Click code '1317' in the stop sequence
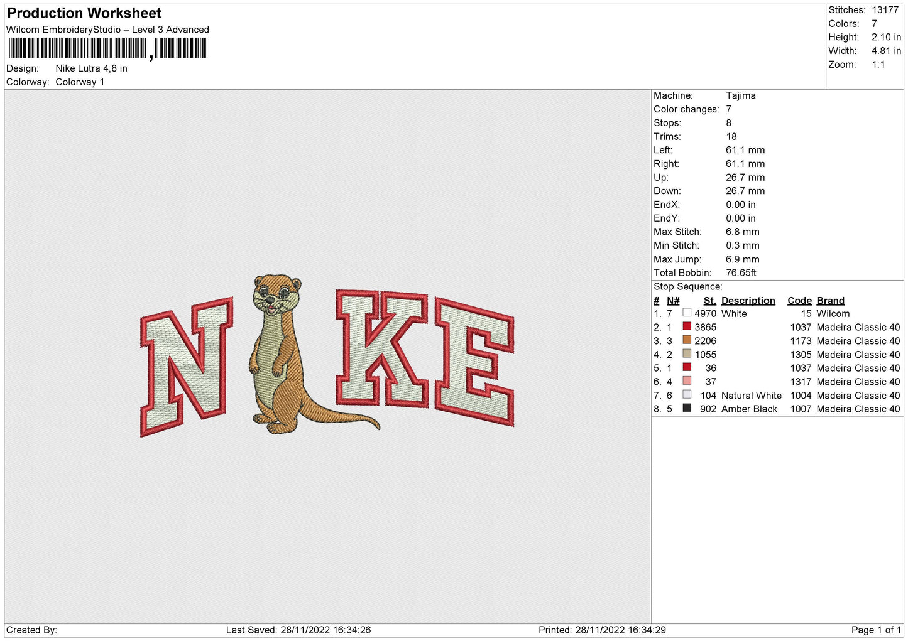Viewport: 908px width, 641px height. pos(801,382)
